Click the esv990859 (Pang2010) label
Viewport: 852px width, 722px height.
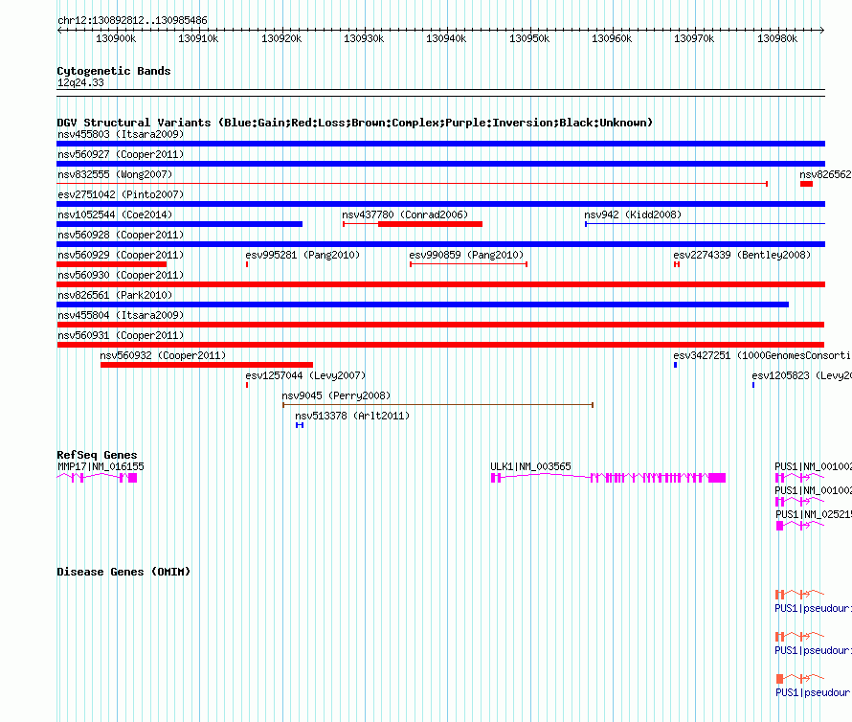point(466,255)
